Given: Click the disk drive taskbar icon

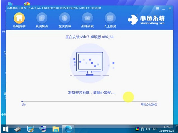Looking at the screenshot, I should pos(18,129).
